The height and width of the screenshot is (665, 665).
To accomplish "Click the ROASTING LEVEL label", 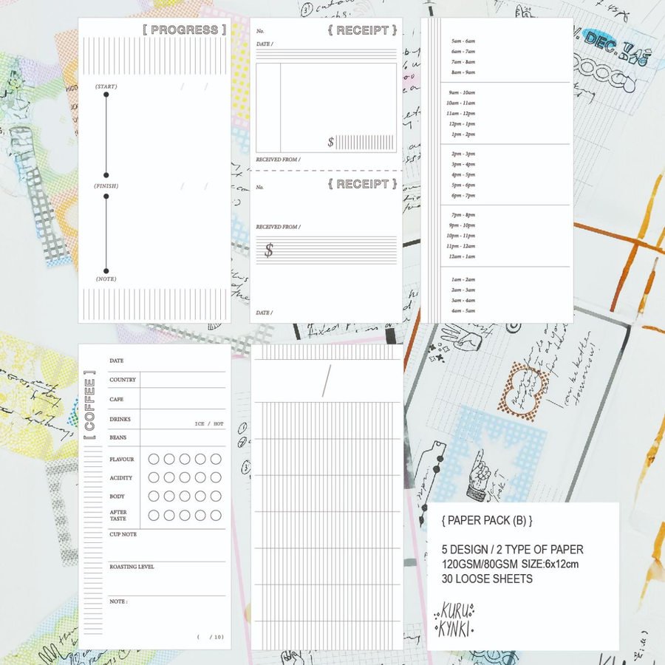I will tap(132, 567).
